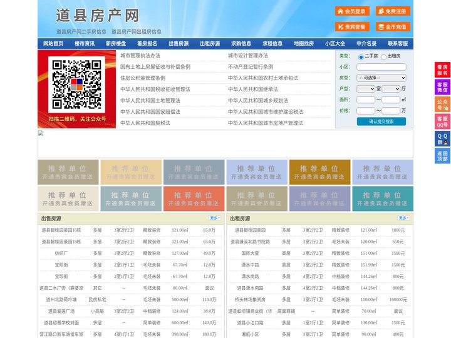Open 求租信息 navigation item
Image resolution: width=451 pixels, height=338 pixels.
[272, 44]
